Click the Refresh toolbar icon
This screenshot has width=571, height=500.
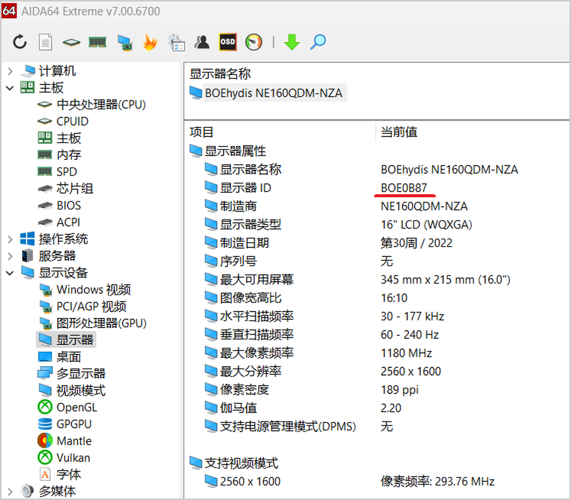tap(20, 43)
